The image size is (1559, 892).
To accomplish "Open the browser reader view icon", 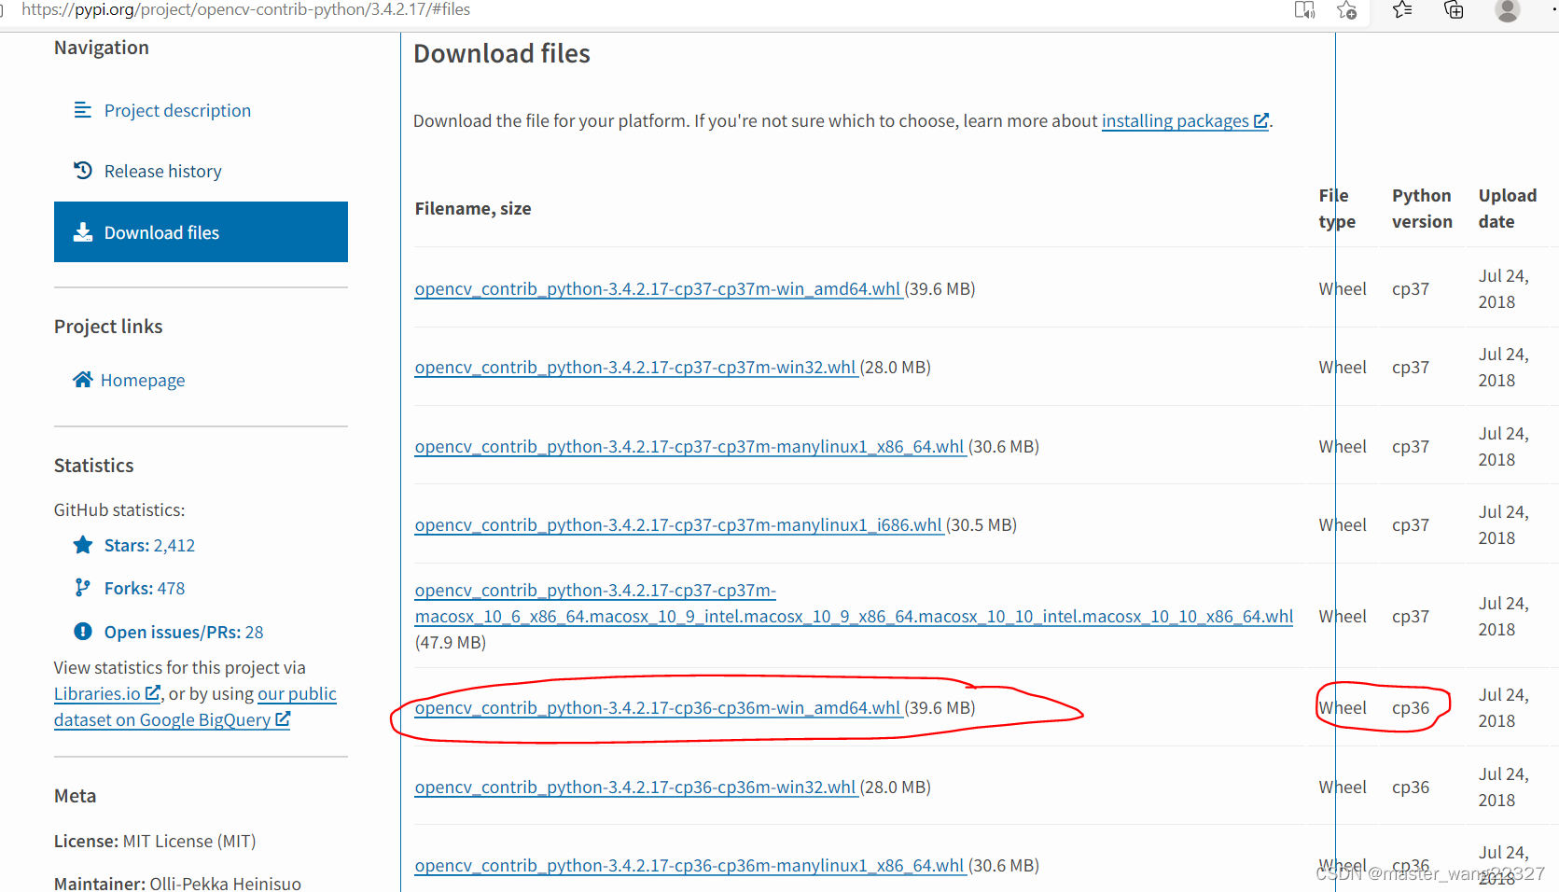I will pos(1304,10).
